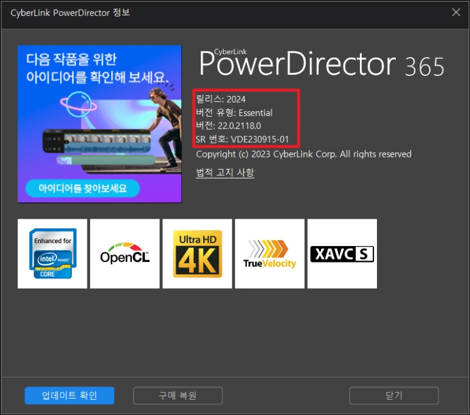This screenshot has height=415, width=470.
Task: Click the SR 번호: VDE230915-01 text
Action: (242, 139)
